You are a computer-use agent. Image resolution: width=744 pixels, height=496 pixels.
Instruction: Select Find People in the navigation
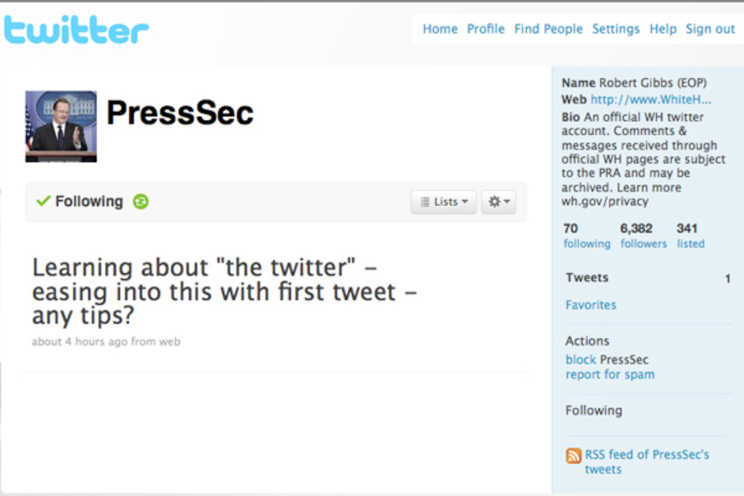548,29
